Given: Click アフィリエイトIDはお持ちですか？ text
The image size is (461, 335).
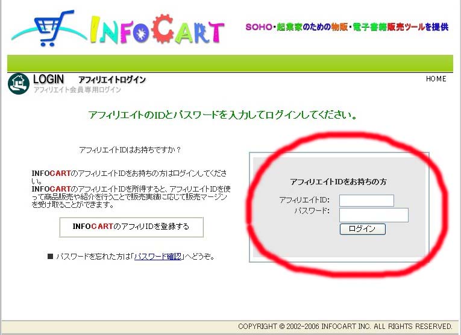Looking at the screenshot, I should pos(130,150).
